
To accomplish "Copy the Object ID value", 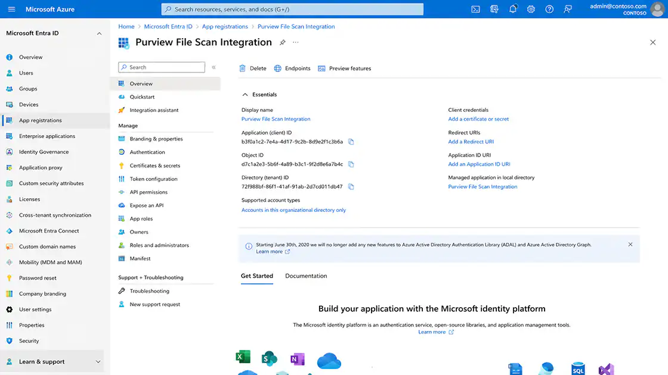I will click(x=351, y=164).
